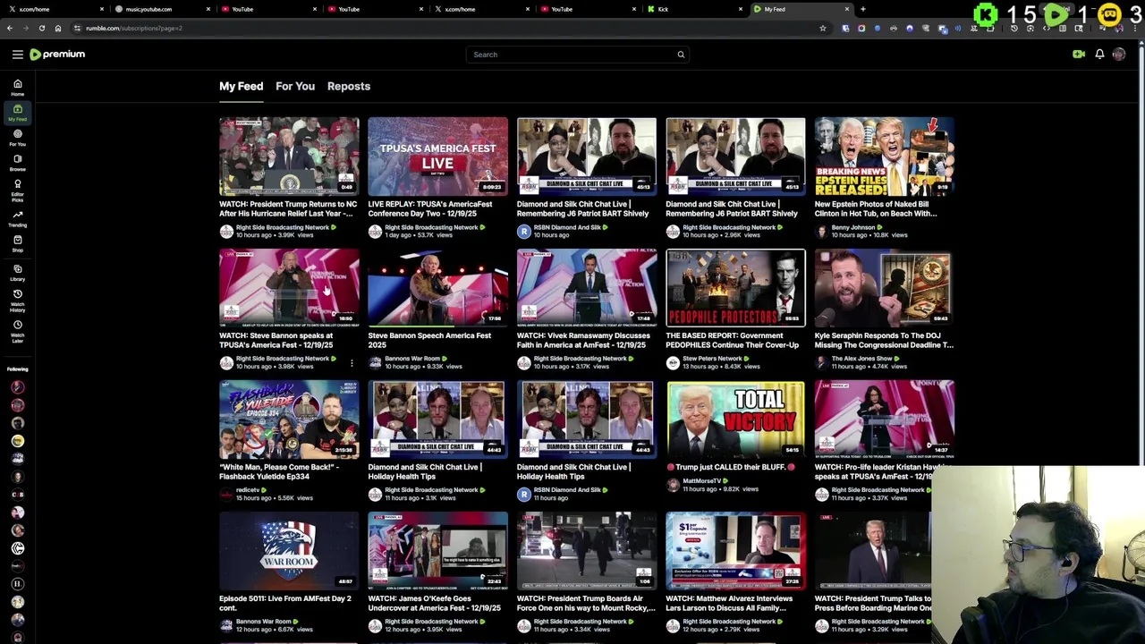The image size is (1145, 644).
Task: Visit Benny Johnson channel
Action: (852, 227)
